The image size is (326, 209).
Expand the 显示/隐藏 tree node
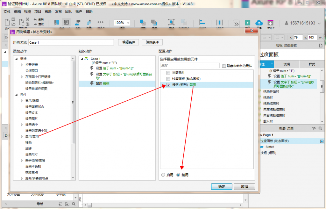(22, 101)
